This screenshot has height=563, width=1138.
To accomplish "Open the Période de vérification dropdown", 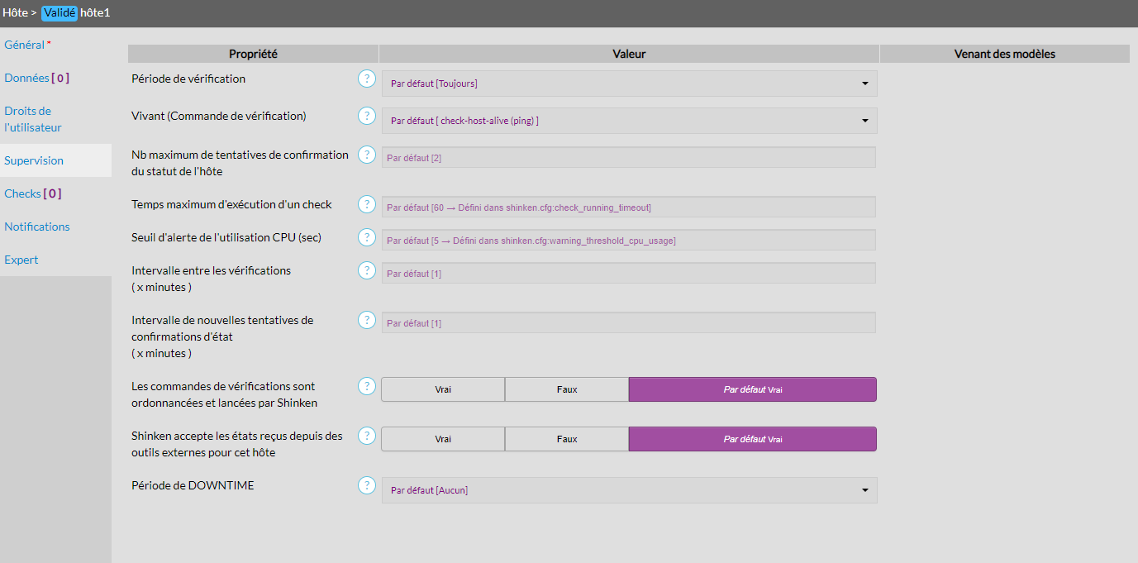I will click(x=629, y=83).
